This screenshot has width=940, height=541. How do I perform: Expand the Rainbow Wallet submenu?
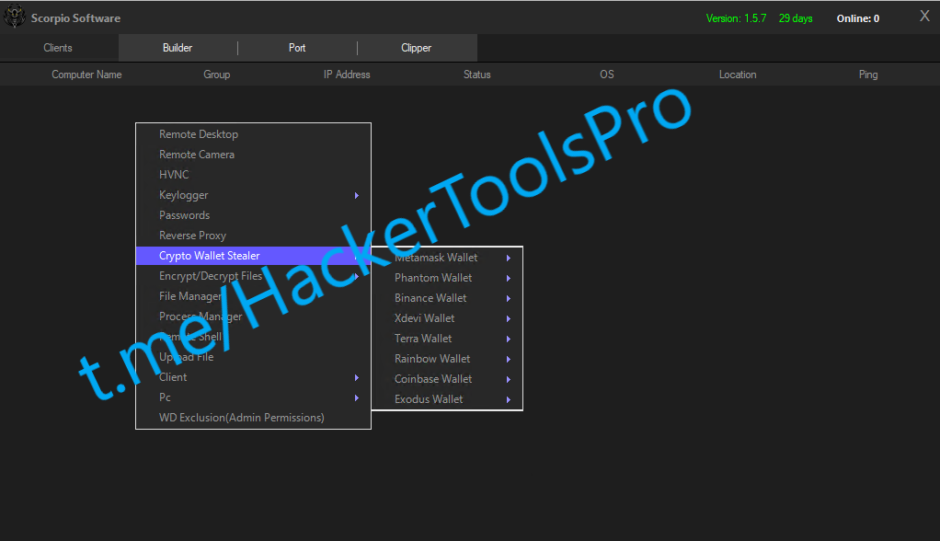click(x=447, y=359)
